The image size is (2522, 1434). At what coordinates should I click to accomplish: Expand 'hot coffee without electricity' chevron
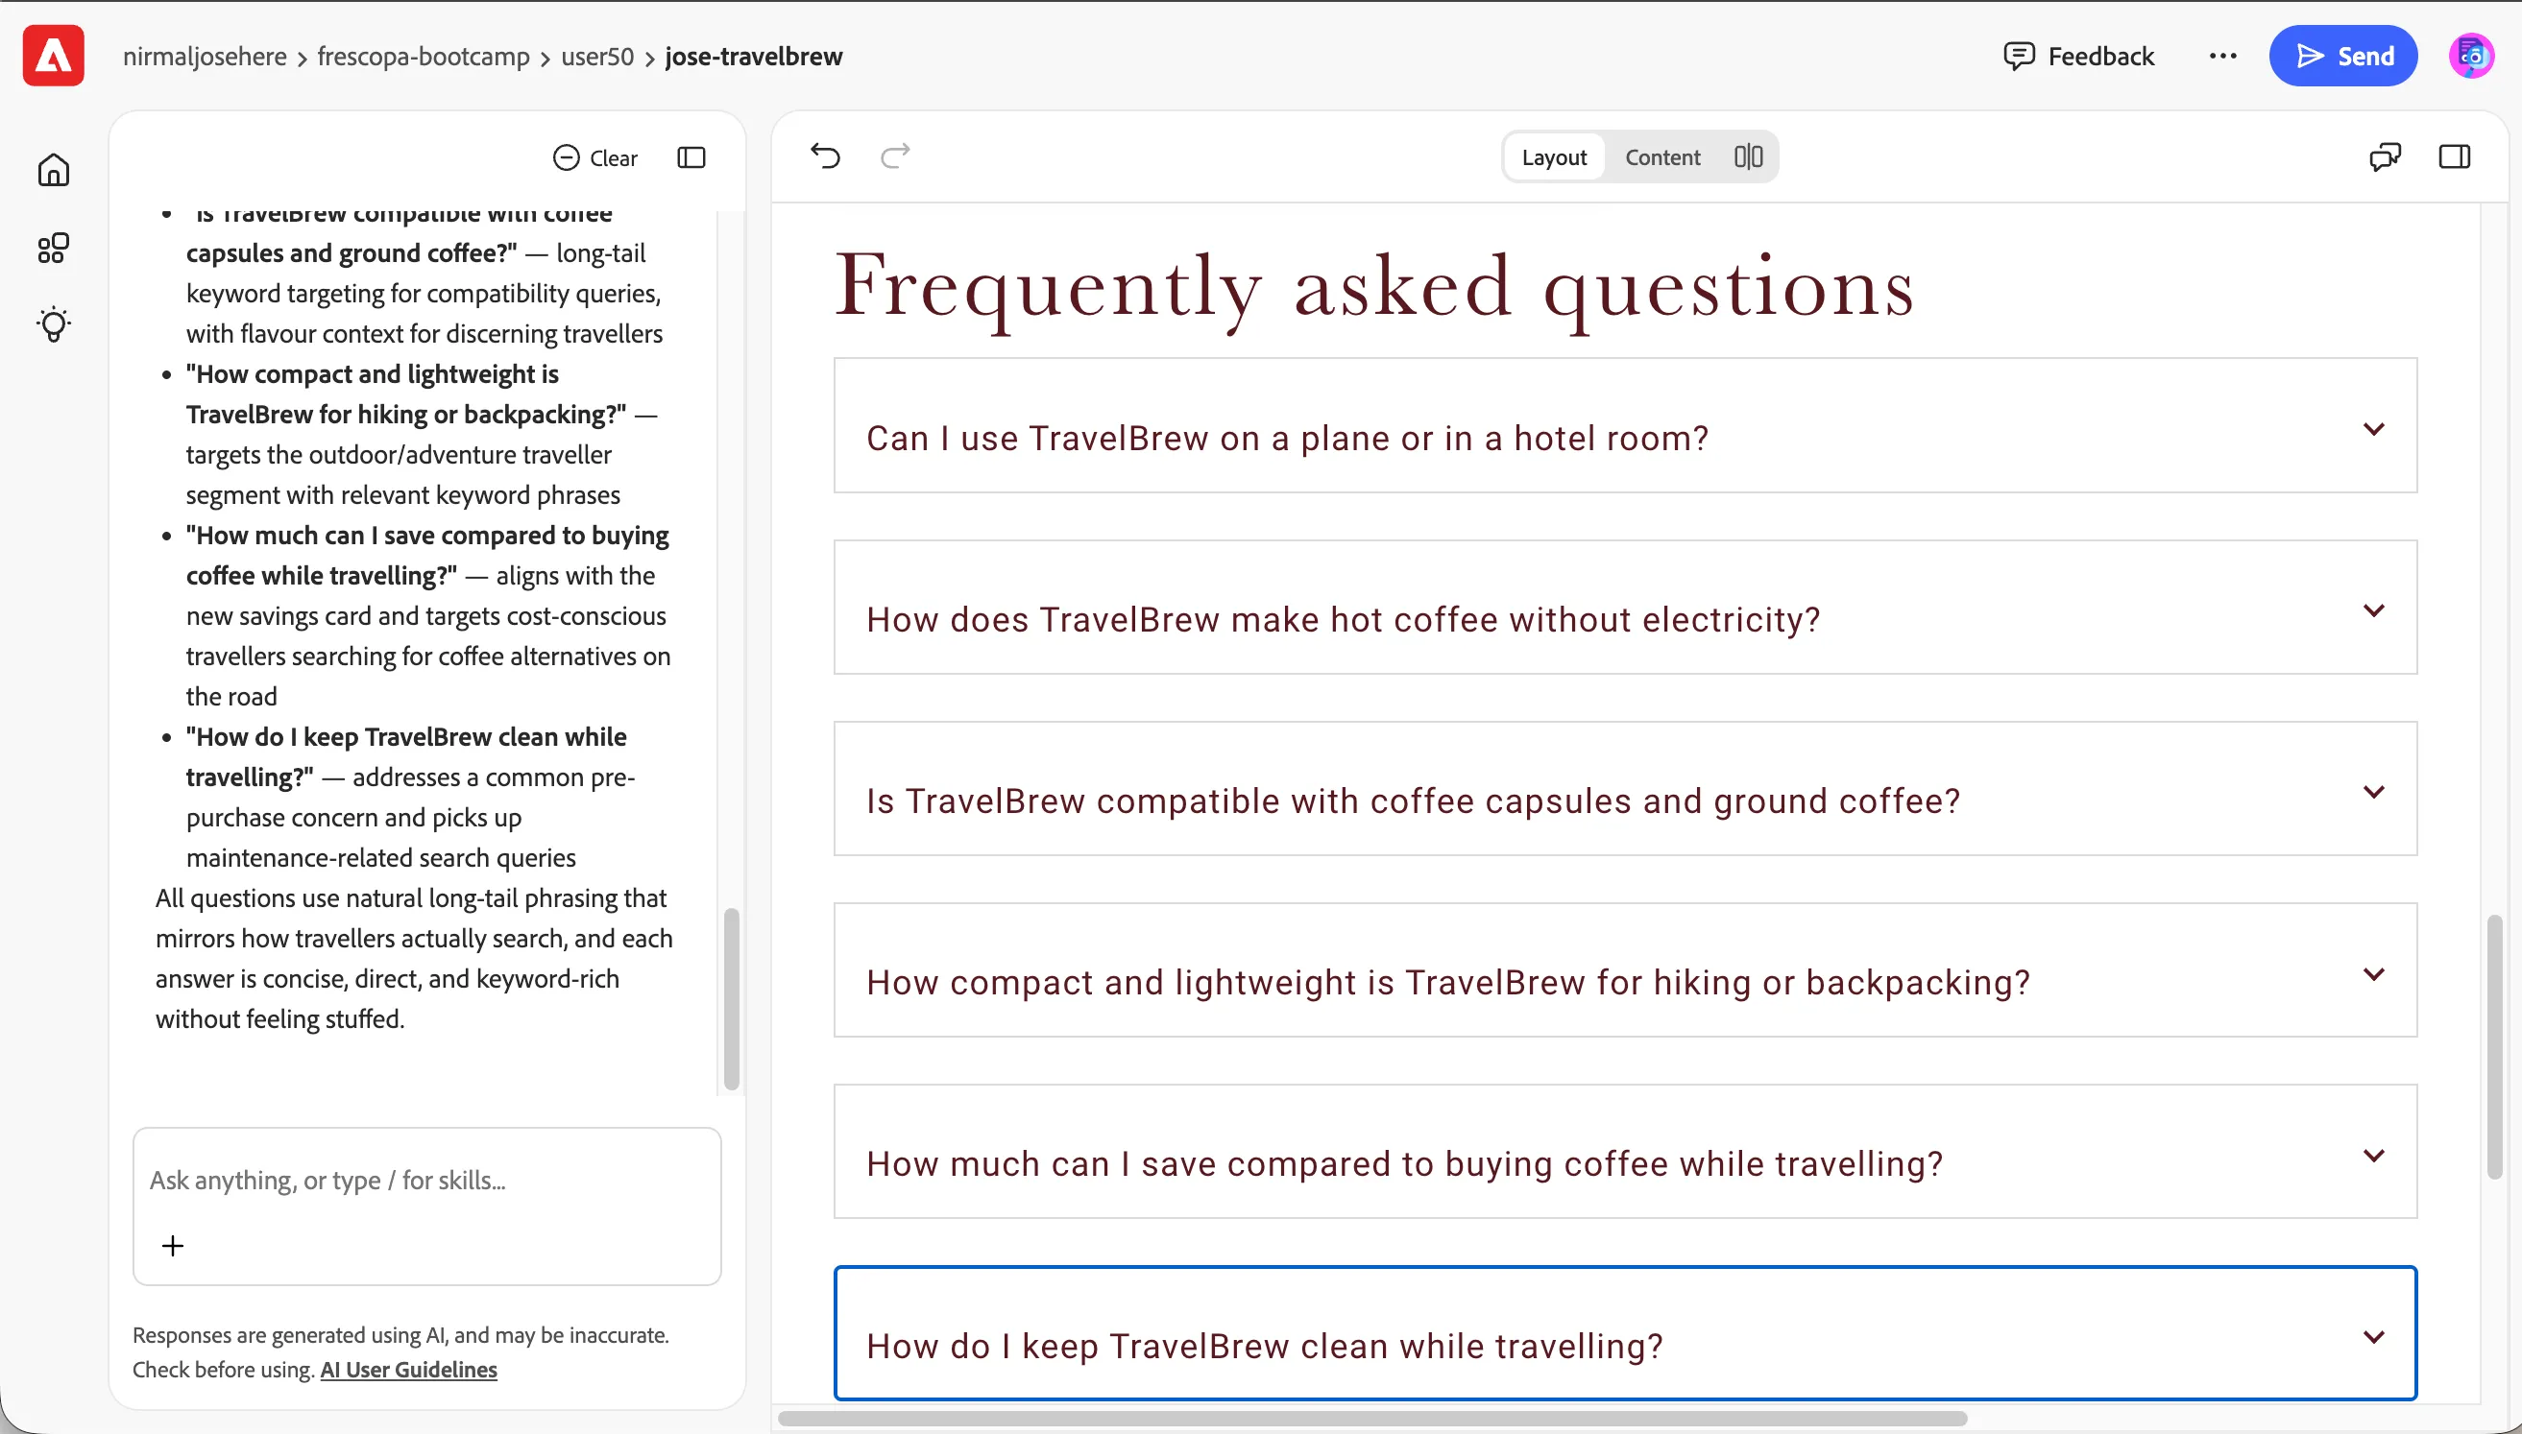coord(2374,610)
